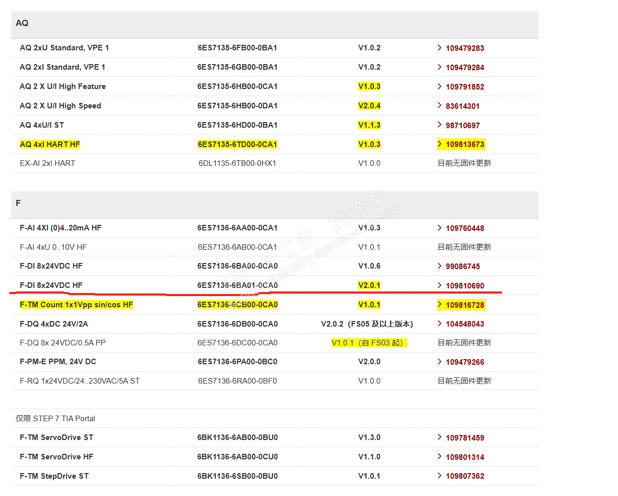Open firmware link 83614301
Viewport: 618px width, 496px height.
tap(462, 106)
